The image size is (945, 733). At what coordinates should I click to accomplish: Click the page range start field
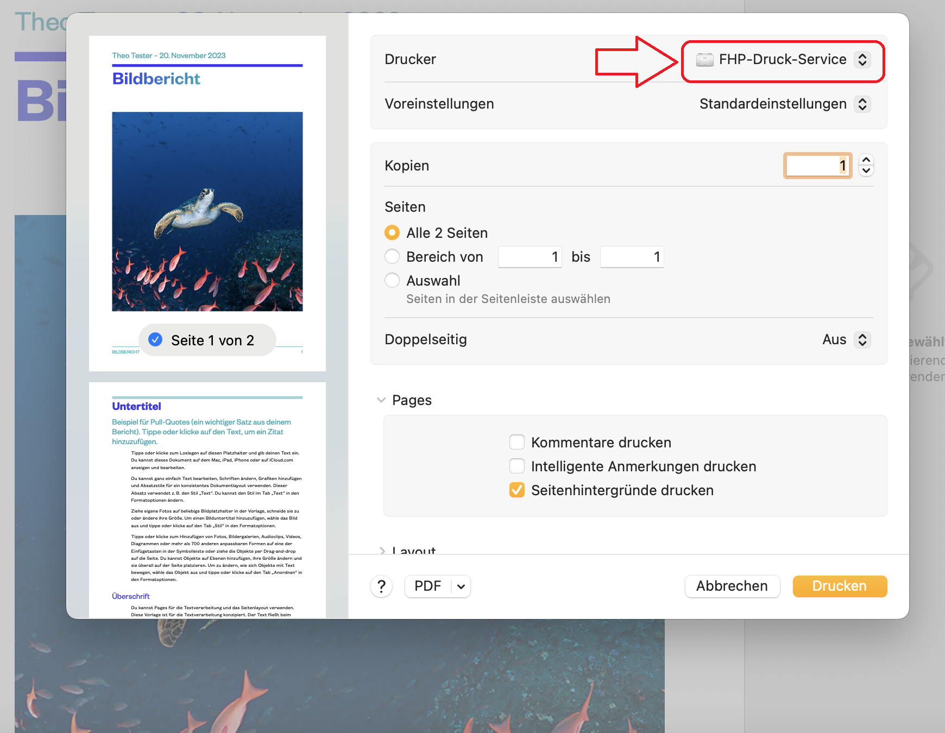click(530, 257)
